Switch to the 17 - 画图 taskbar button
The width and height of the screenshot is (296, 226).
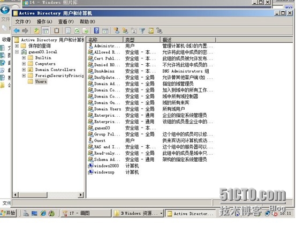(86, 213)
